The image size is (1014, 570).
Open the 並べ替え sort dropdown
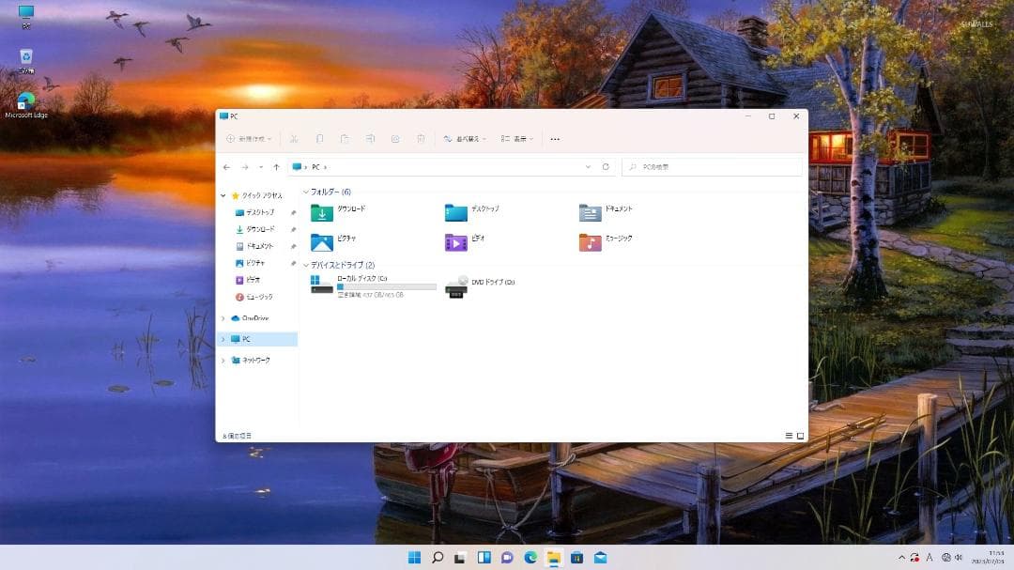[467, 138]
